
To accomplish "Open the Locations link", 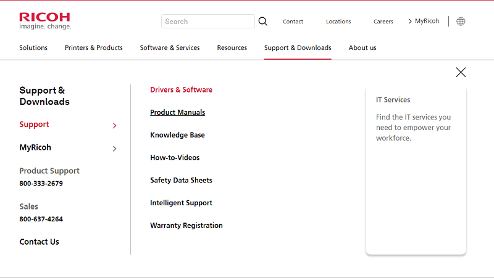I will (x=338, y=22).
